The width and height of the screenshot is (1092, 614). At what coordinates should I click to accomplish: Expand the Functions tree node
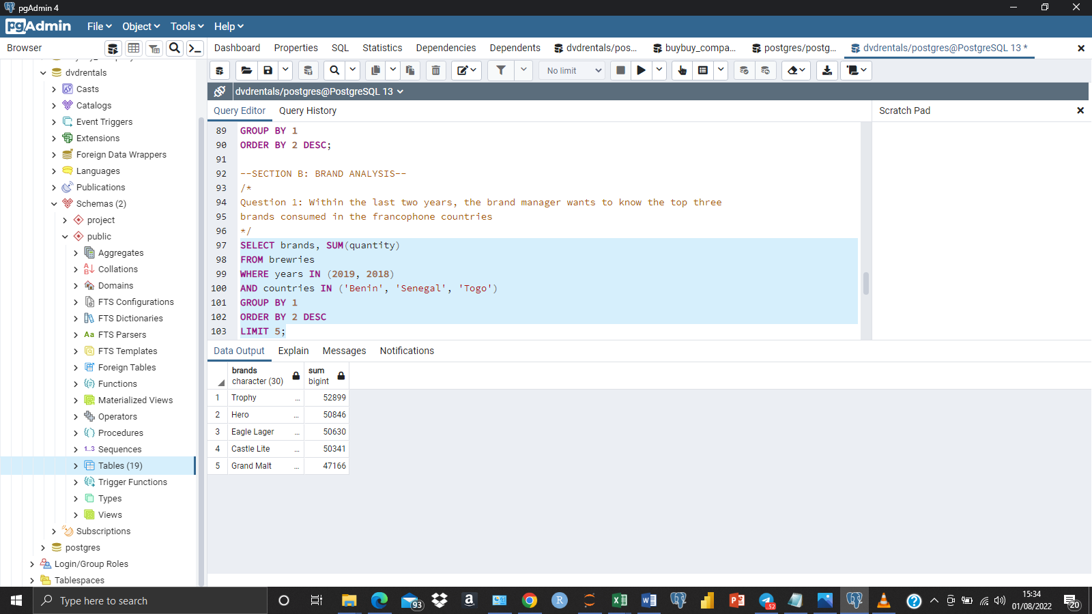(76, 383)
